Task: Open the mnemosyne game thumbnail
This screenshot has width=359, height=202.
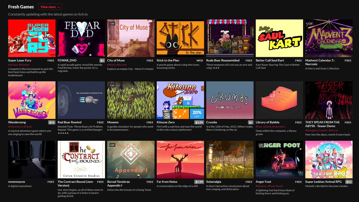Action: (32, 160)
